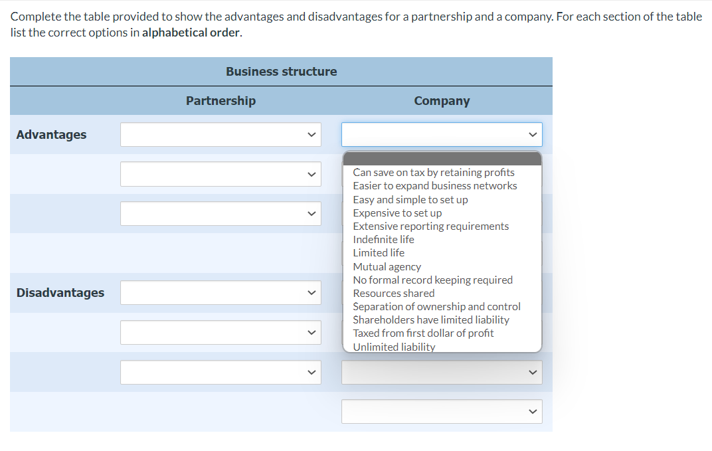
Task: Expand the third Partnership advantages dropdown
Action: click(221, 213)
